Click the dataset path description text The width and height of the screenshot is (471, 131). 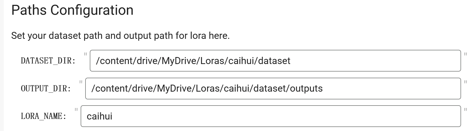pos(120,36)
